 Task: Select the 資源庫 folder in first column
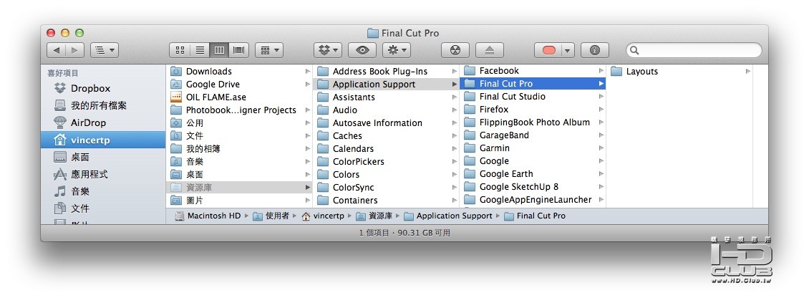click(239, 188)
